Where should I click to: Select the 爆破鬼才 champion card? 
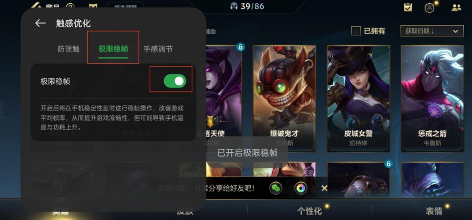pos(284,98)
